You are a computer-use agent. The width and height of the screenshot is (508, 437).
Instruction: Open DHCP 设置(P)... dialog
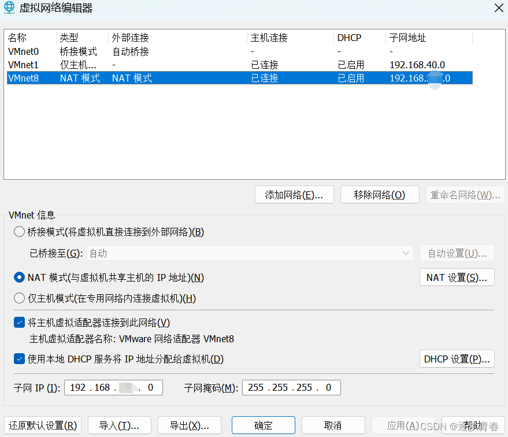tap(457, 359)
